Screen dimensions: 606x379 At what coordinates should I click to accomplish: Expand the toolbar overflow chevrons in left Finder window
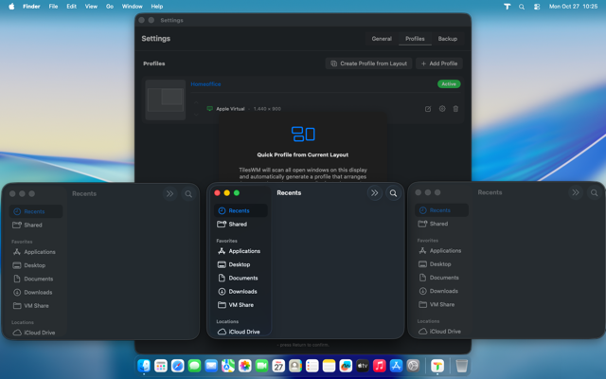[169, 193]
